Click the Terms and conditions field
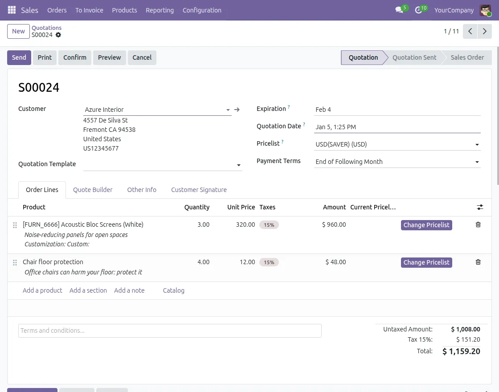Viewport: 499px width, 392px height. 169,331
